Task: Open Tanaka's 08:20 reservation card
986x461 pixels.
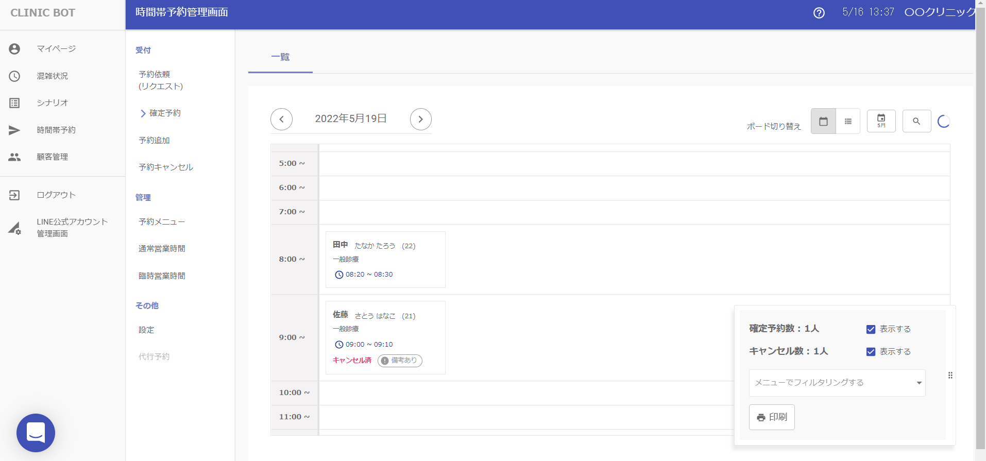Action: pyautogui.click(x=385, y=259)
